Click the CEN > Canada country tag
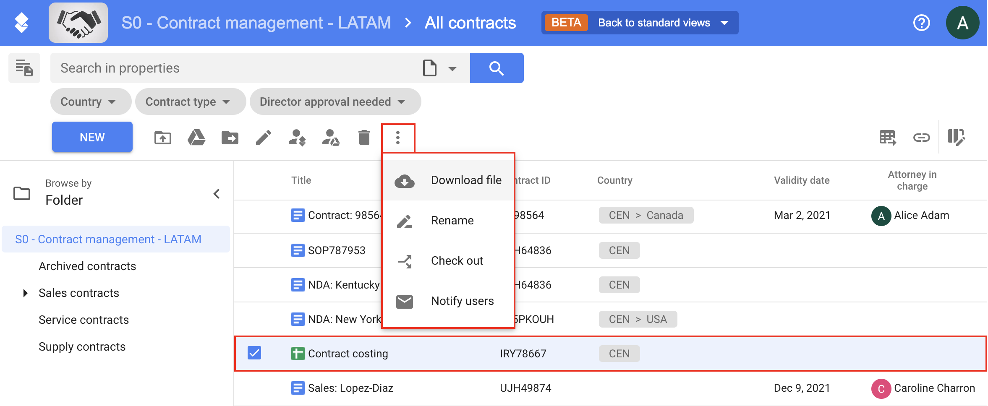This screenshot has width=988, height=406. pos(646,215)
